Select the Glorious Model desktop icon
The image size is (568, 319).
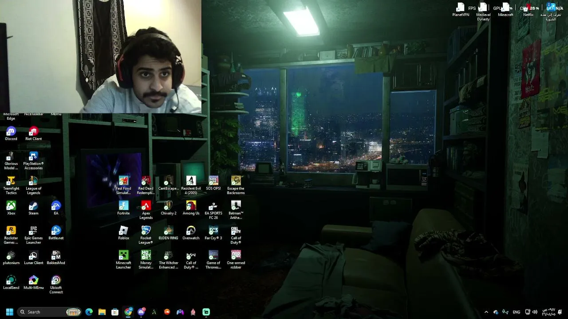click(x=11, y=161)
